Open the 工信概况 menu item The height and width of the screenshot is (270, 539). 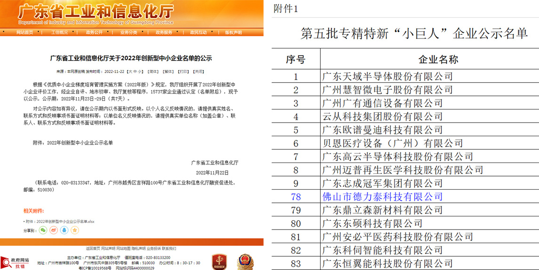[x=59, y=32]
